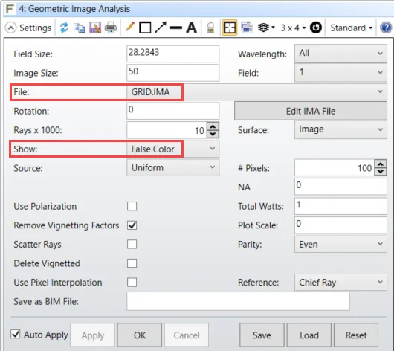Select the pencil annotation tool

[x=130, y=27]
